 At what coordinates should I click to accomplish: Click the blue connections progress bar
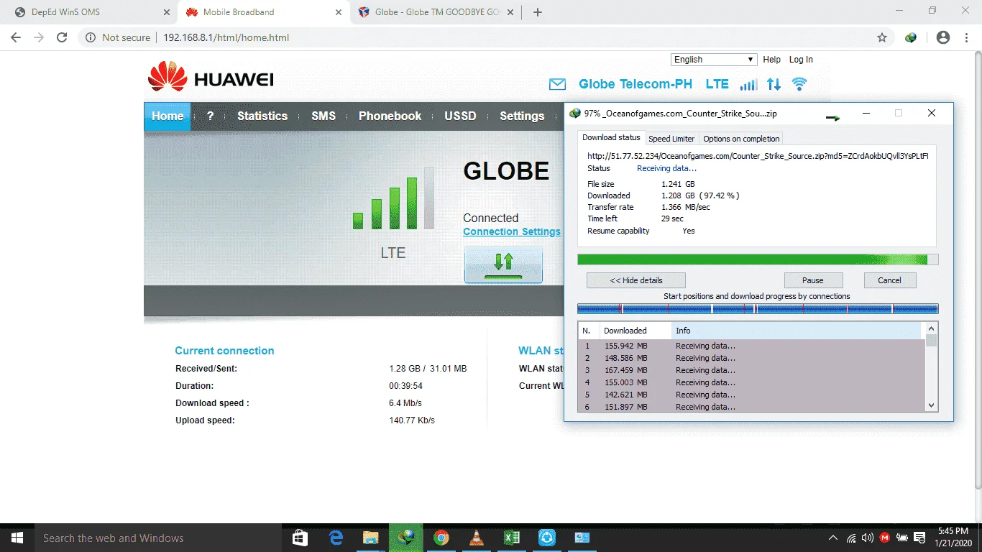tap(758, 308)
